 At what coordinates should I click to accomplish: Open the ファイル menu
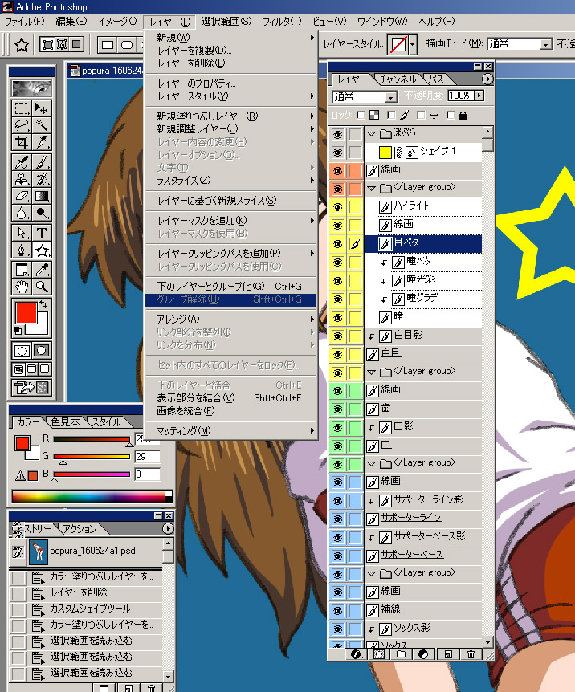click(25, 22)
